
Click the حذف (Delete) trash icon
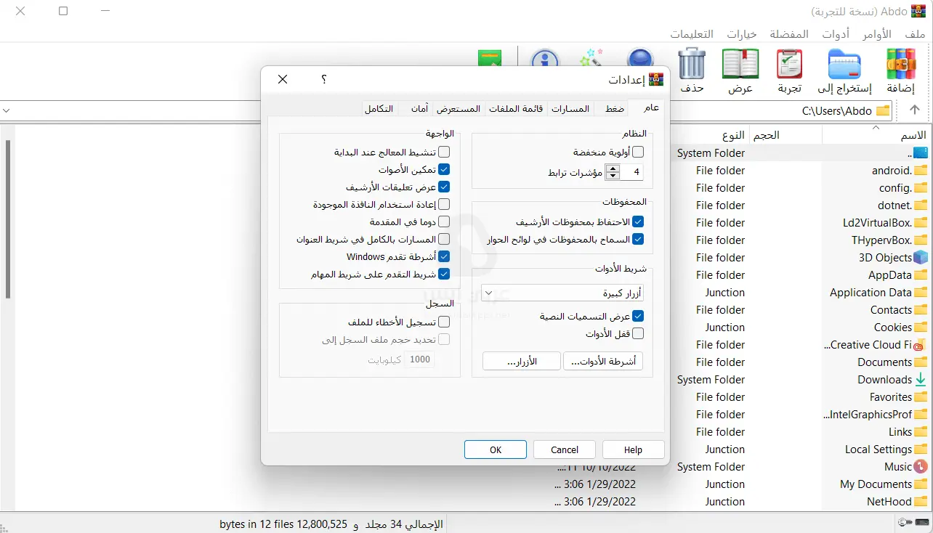pyautogui.click(x=691, y=64)
